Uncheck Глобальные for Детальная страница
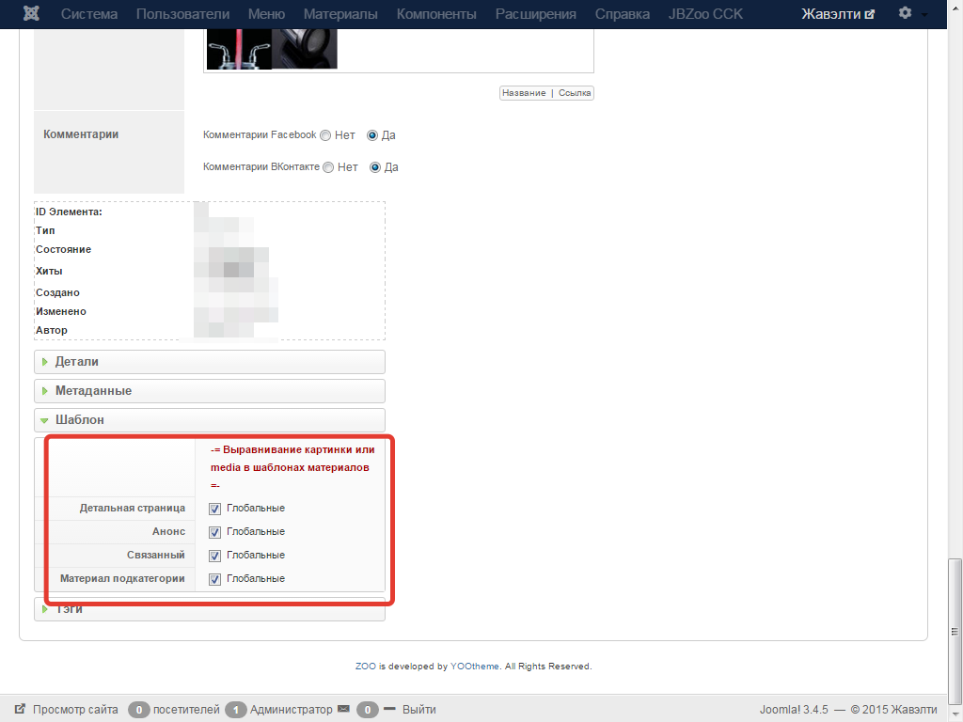The image size is (963, 722). click(x=214, y=509)
